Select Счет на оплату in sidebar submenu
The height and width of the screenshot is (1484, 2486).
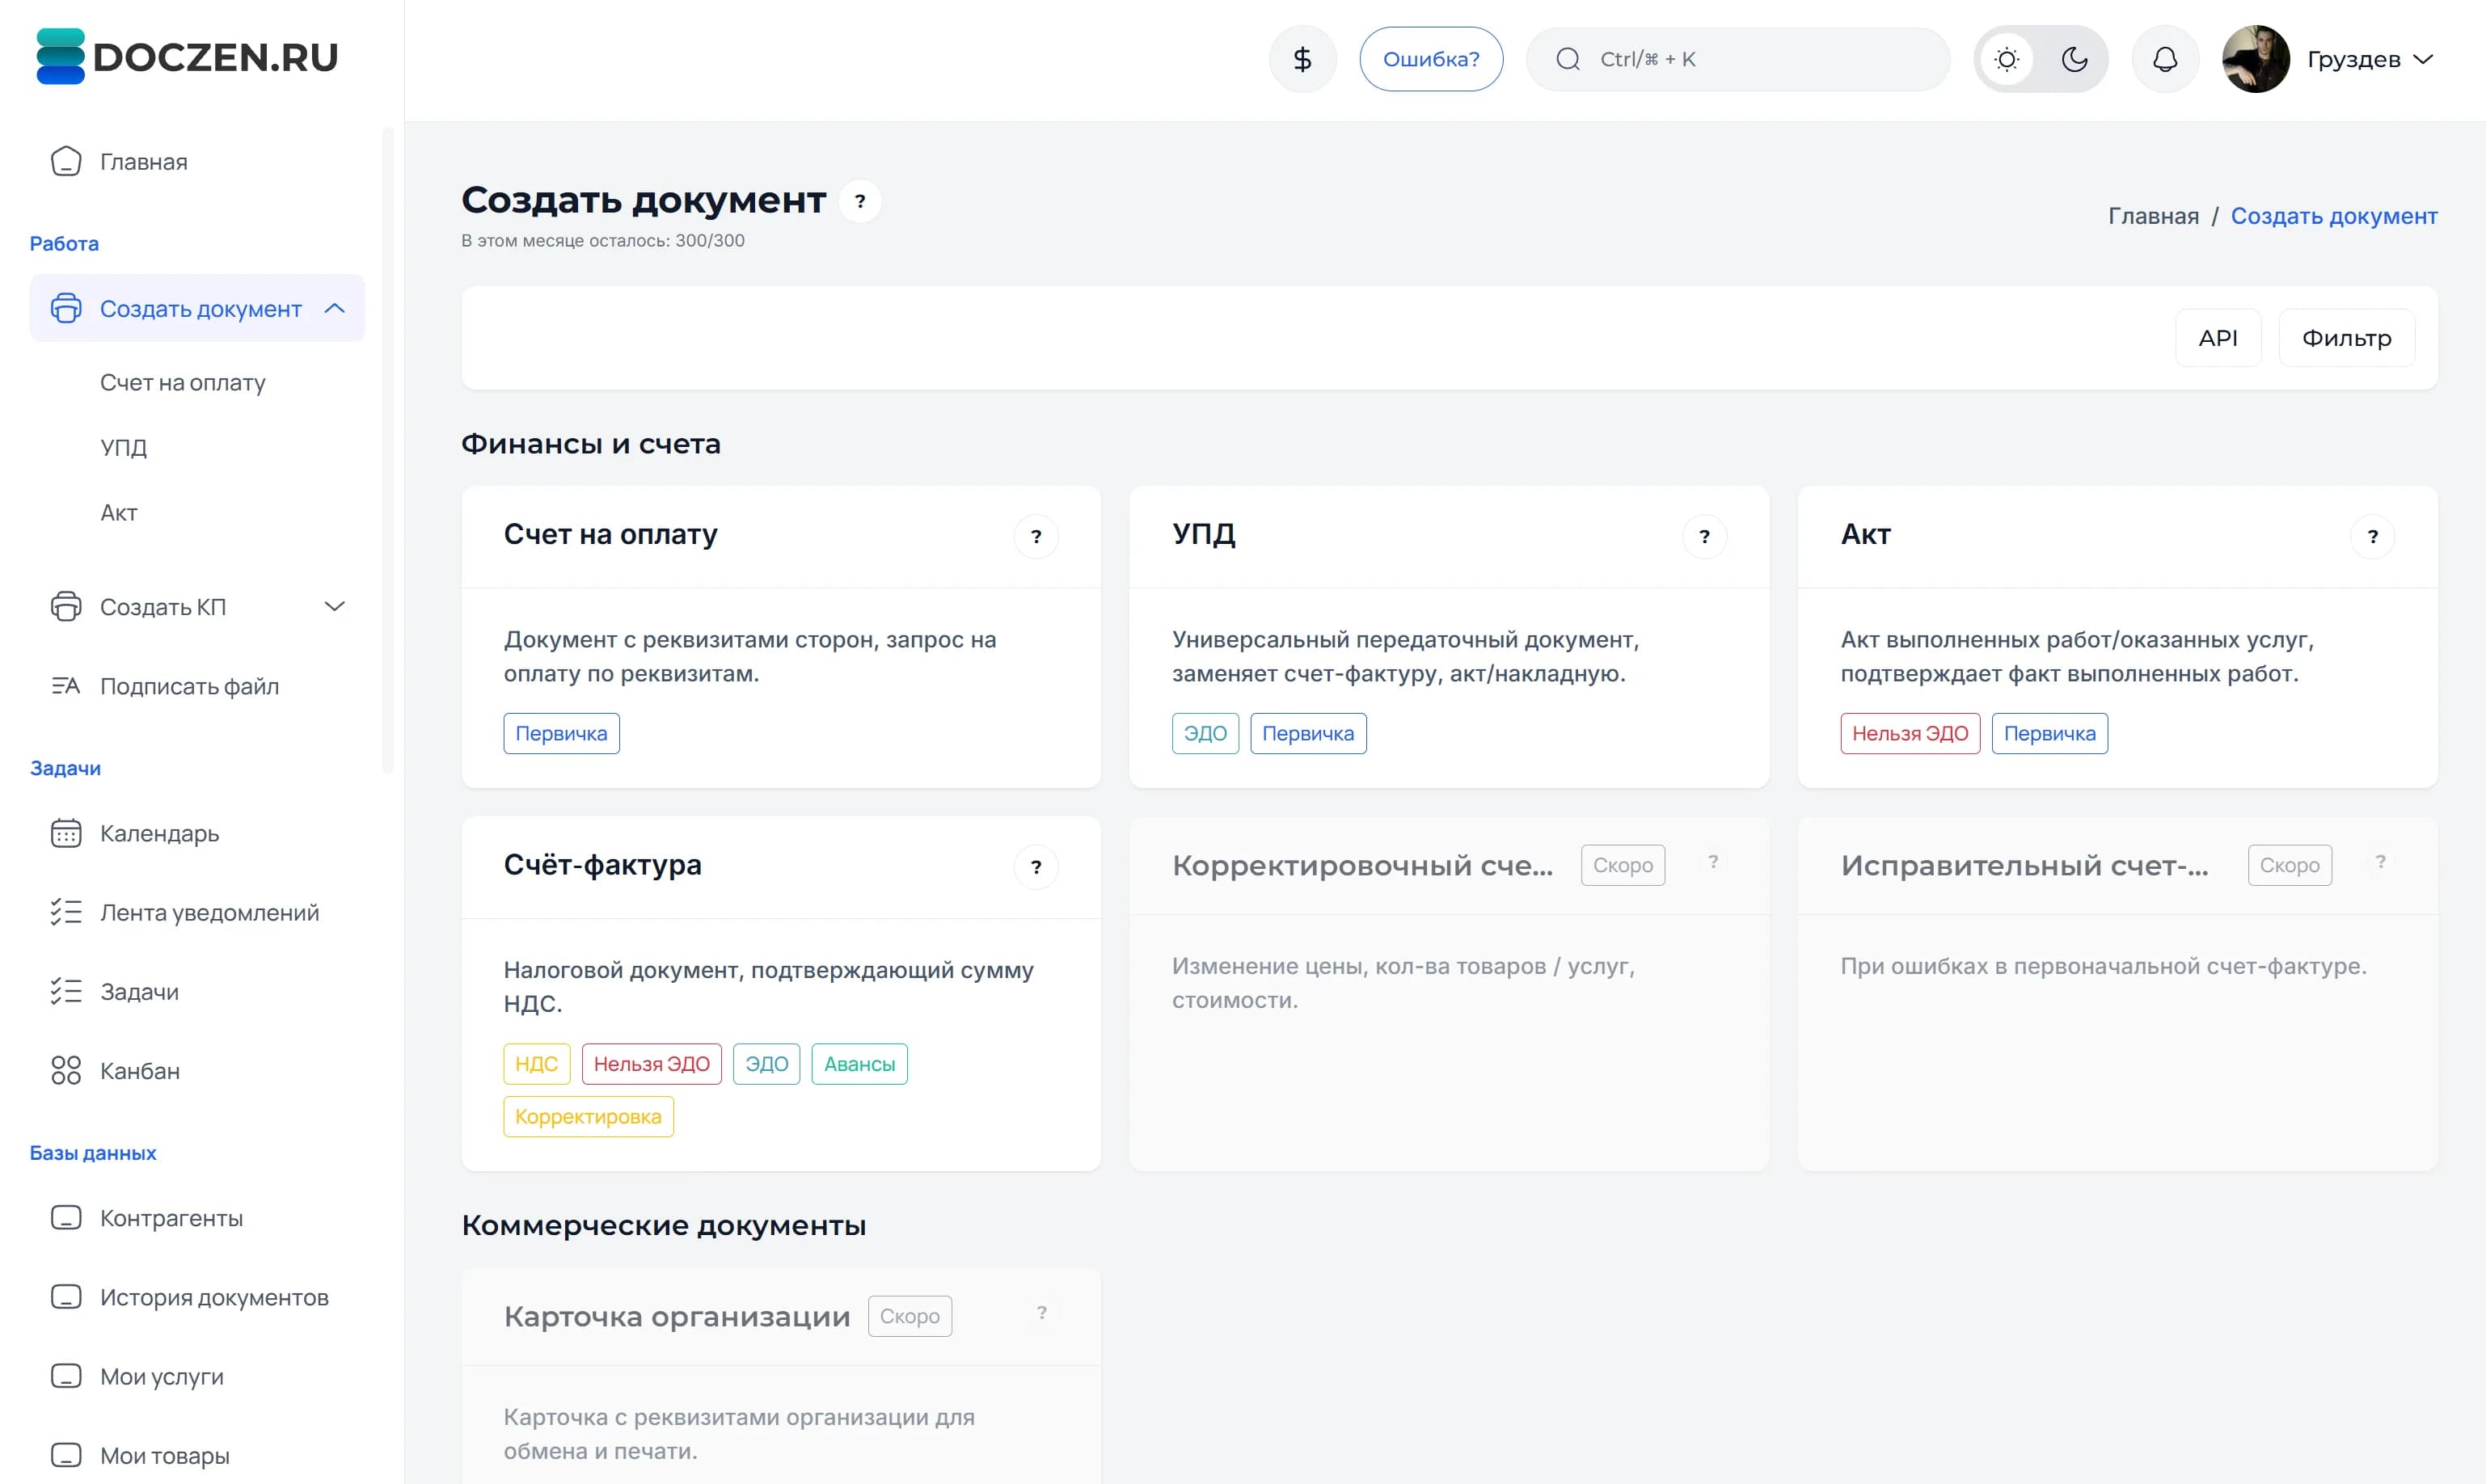coord(183,382)
